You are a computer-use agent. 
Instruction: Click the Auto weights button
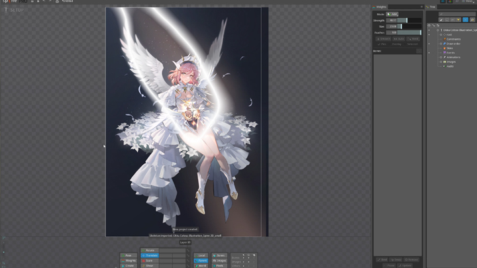[x=399, y=39]
